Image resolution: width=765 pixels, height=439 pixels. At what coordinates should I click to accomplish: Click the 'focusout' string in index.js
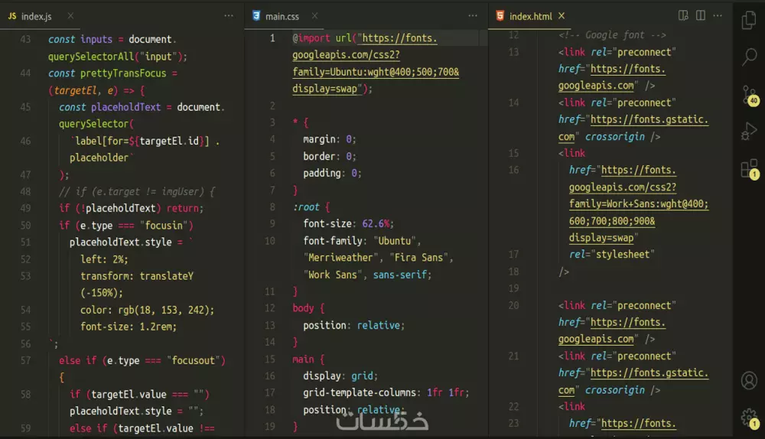click(x=194, y=360)
